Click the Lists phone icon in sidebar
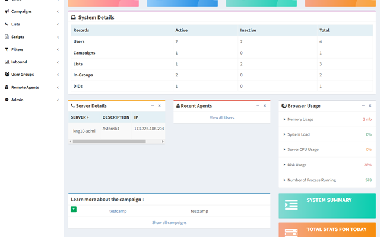The height and width of the screenshot is (237, 380). (7, 24)
